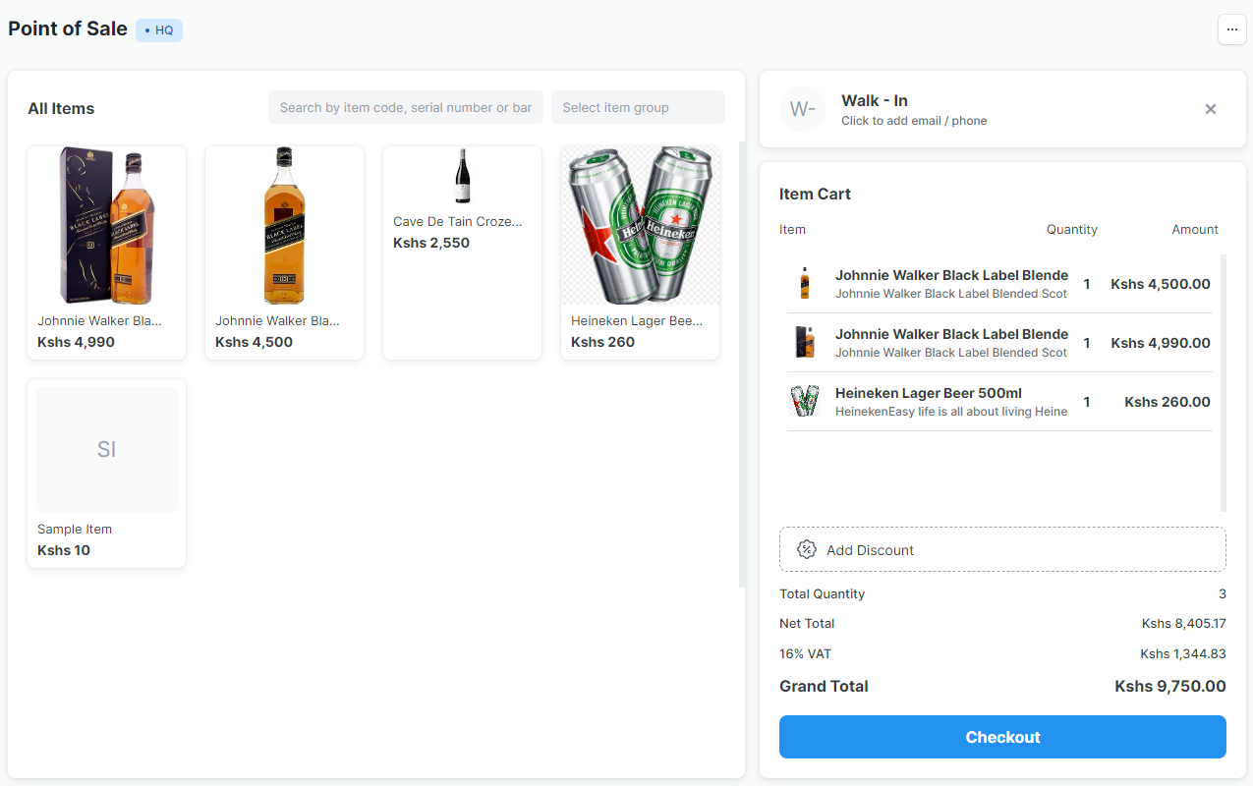This screenshot has height=786, width=1253.
Task: Click the Kshs 4,500 bottle cart thumbnail
Action: (x=805, y=284)
